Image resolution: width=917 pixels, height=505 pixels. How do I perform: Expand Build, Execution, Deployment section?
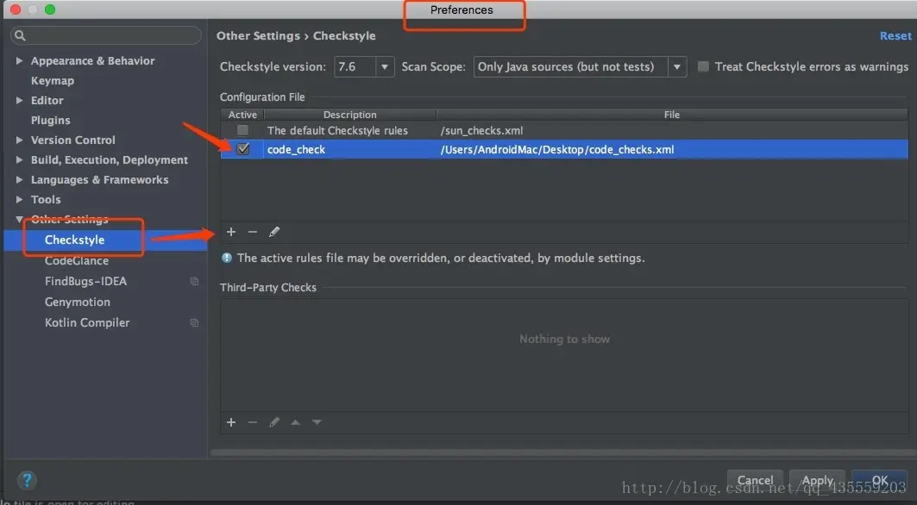point(19,159)
